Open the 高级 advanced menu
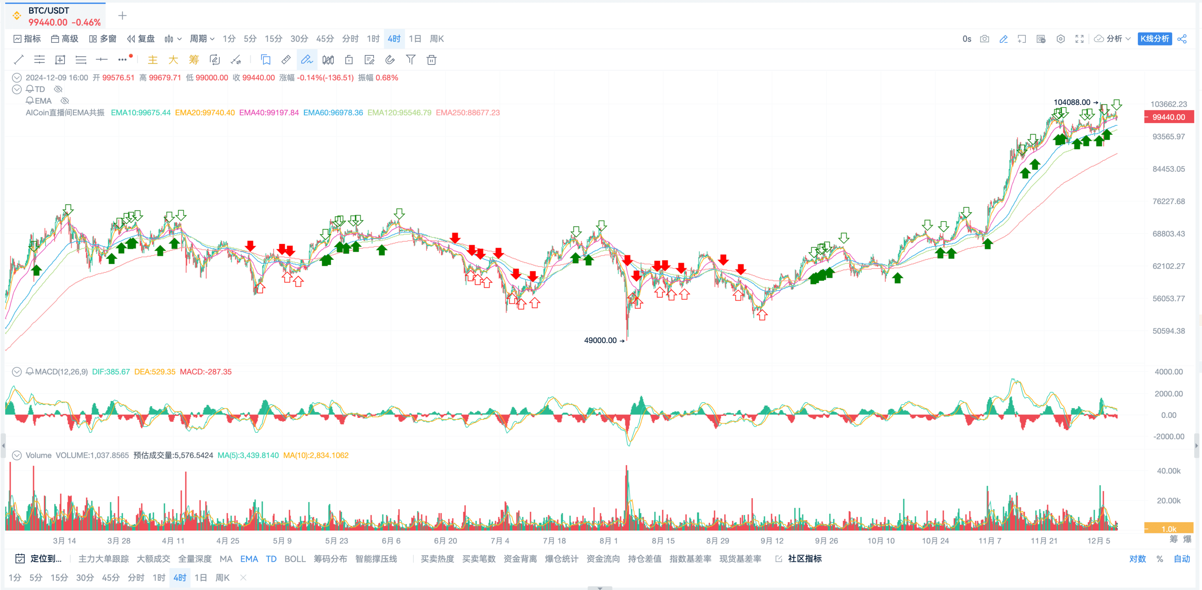Screen dimensions: 1202x590 tap(64, 39)
